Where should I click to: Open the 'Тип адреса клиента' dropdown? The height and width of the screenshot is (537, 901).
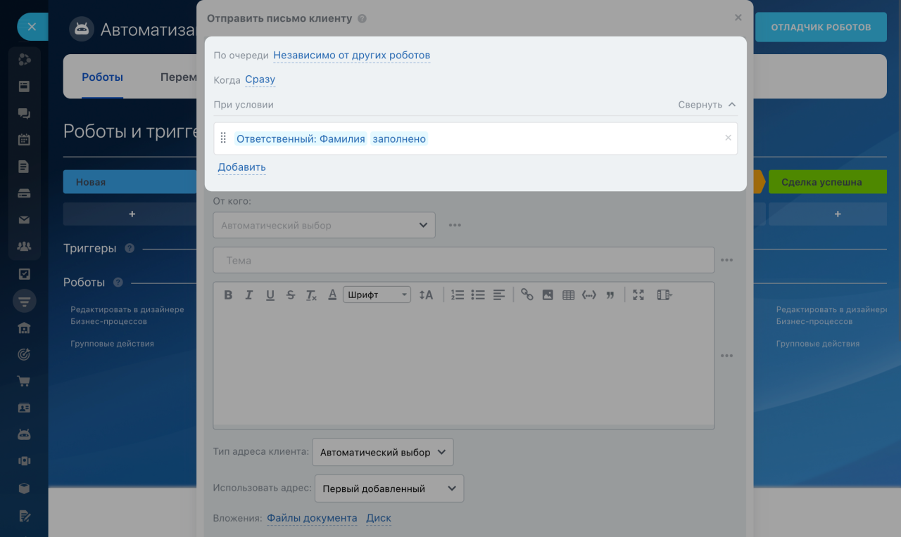tap(382, 452)
